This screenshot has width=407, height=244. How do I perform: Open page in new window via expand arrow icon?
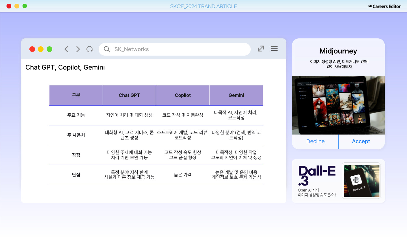click(261, 49)
